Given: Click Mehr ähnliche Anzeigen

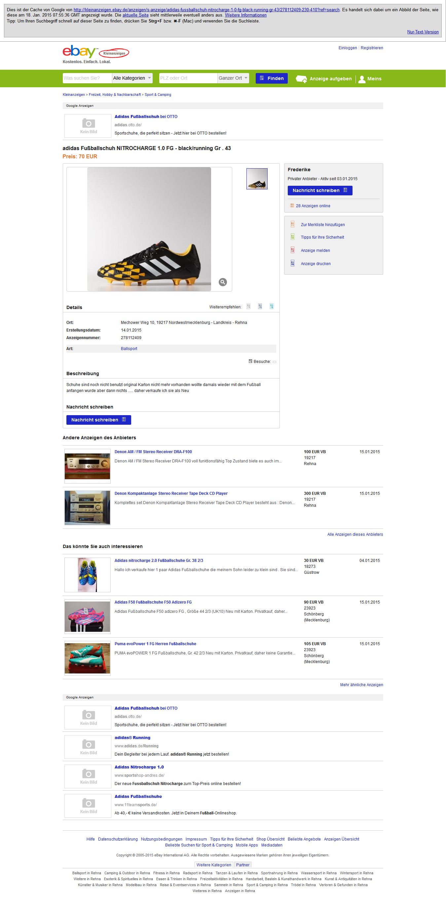Looking at the screenshot, I should point(361,685).
